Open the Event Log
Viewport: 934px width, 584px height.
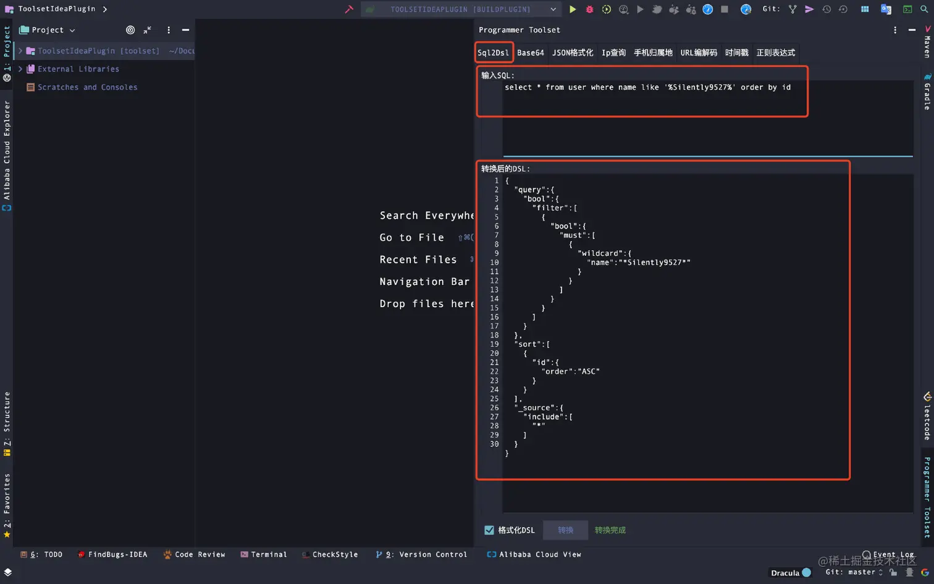[888, 555]
